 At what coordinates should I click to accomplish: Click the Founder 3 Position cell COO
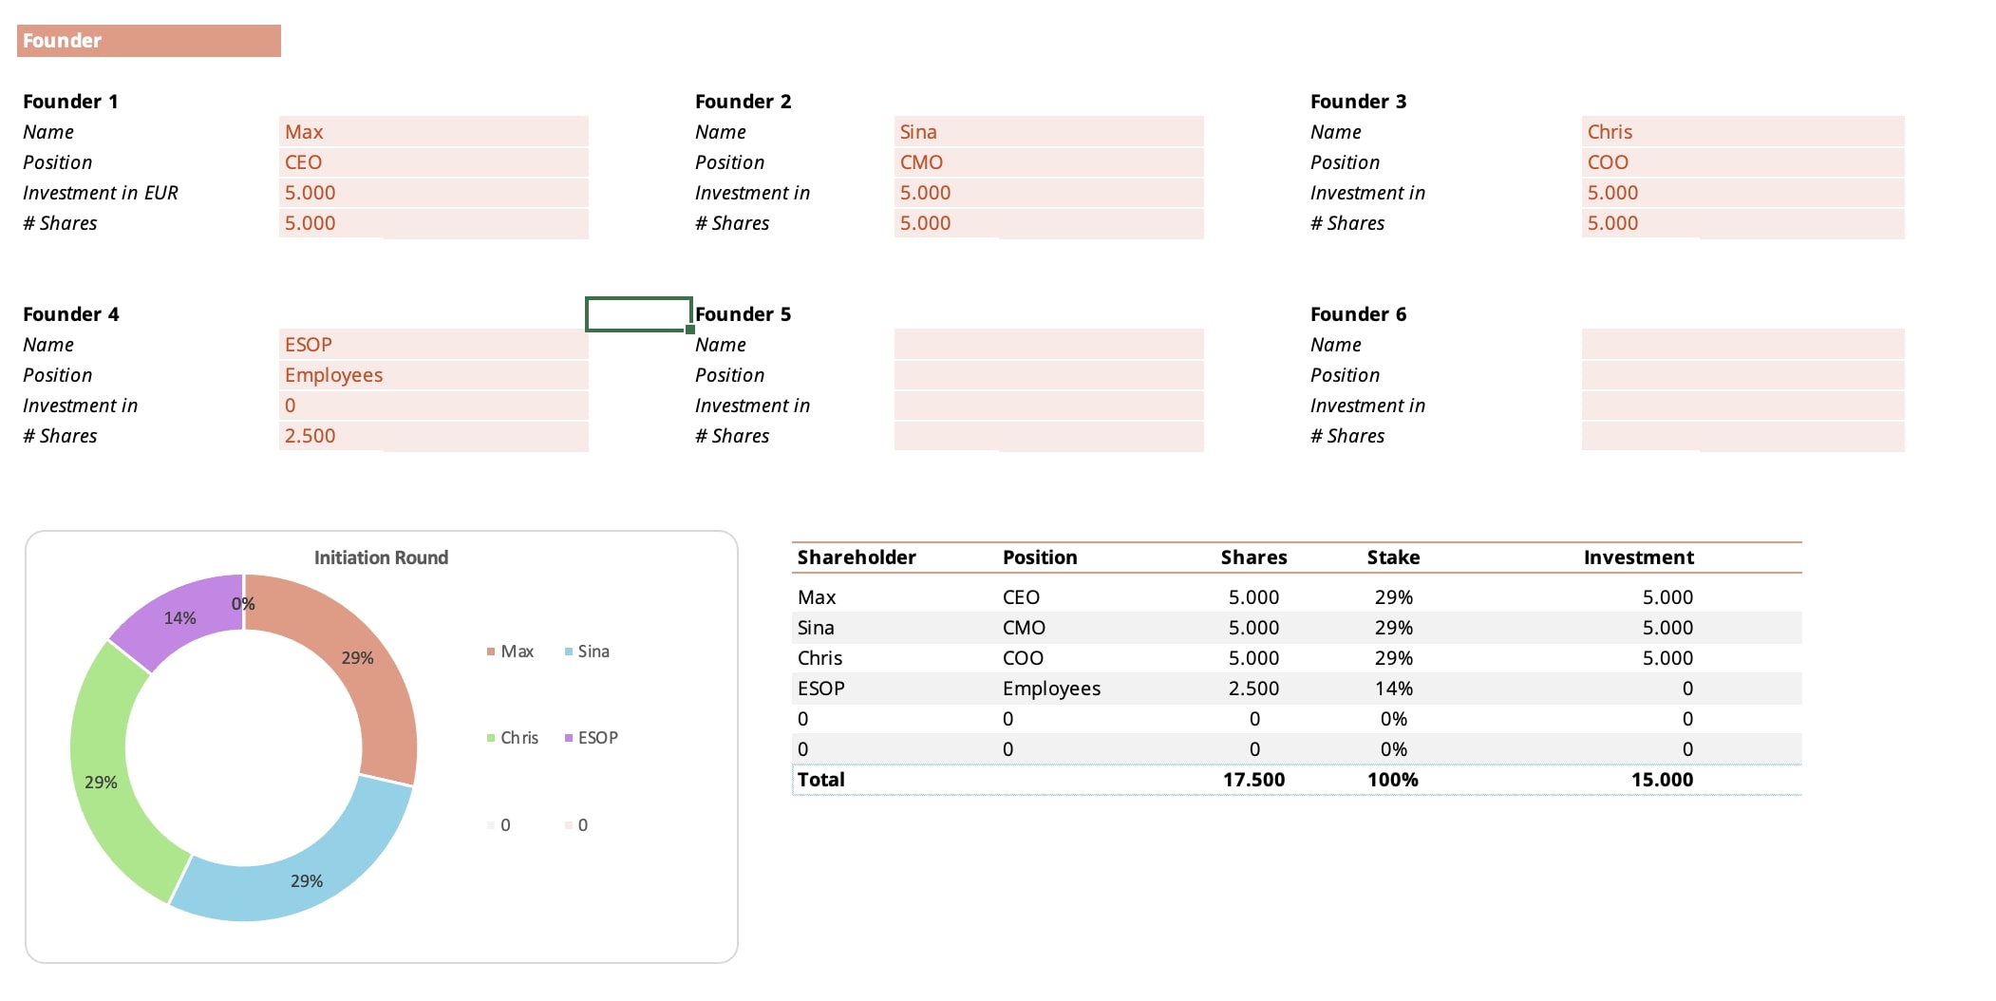(x=1742, y=162)
